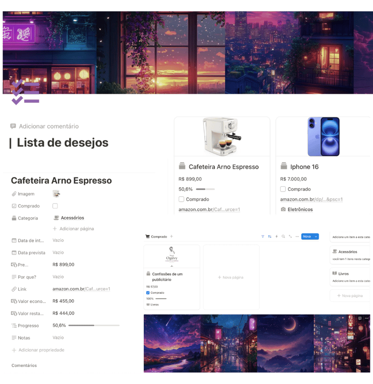Open the sort icon in database toolbar
Viewport: 373px width, 384px height.
[270, 237]
